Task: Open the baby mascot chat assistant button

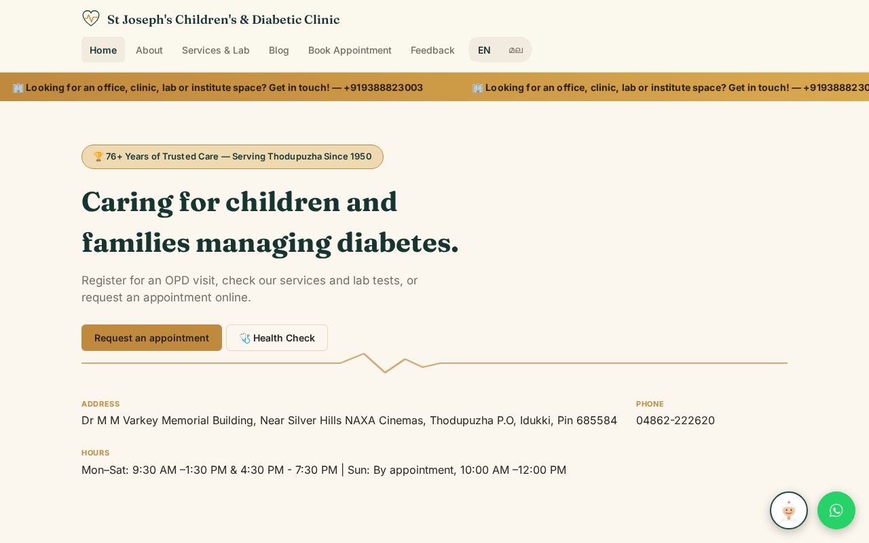Action: (789, 510)
